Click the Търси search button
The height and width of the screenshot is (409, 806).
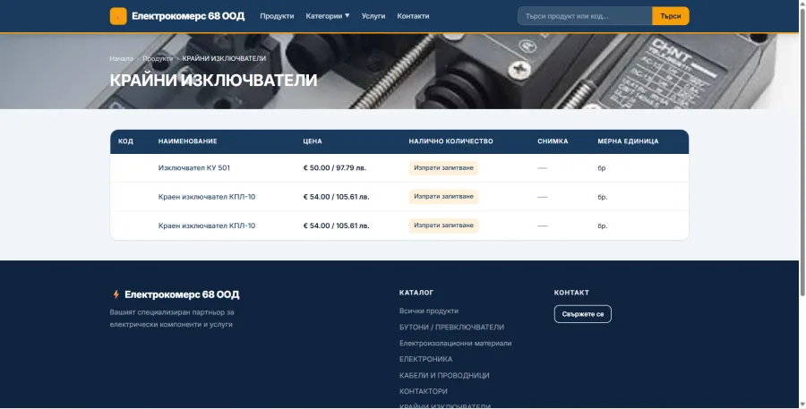[x=670, y=16]
